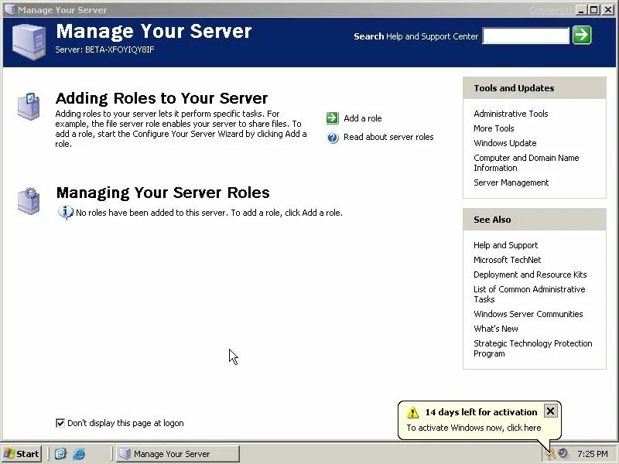Click the large server icon in header
This screenshot has width=619, height=464.
[29, 42]
